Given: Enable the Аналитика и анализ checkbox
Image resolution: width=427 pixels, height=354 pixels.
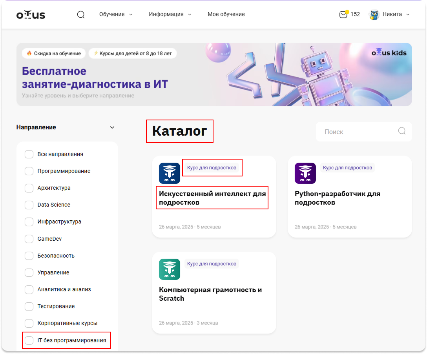Looking at the screenshot, I should click(29, 290).
